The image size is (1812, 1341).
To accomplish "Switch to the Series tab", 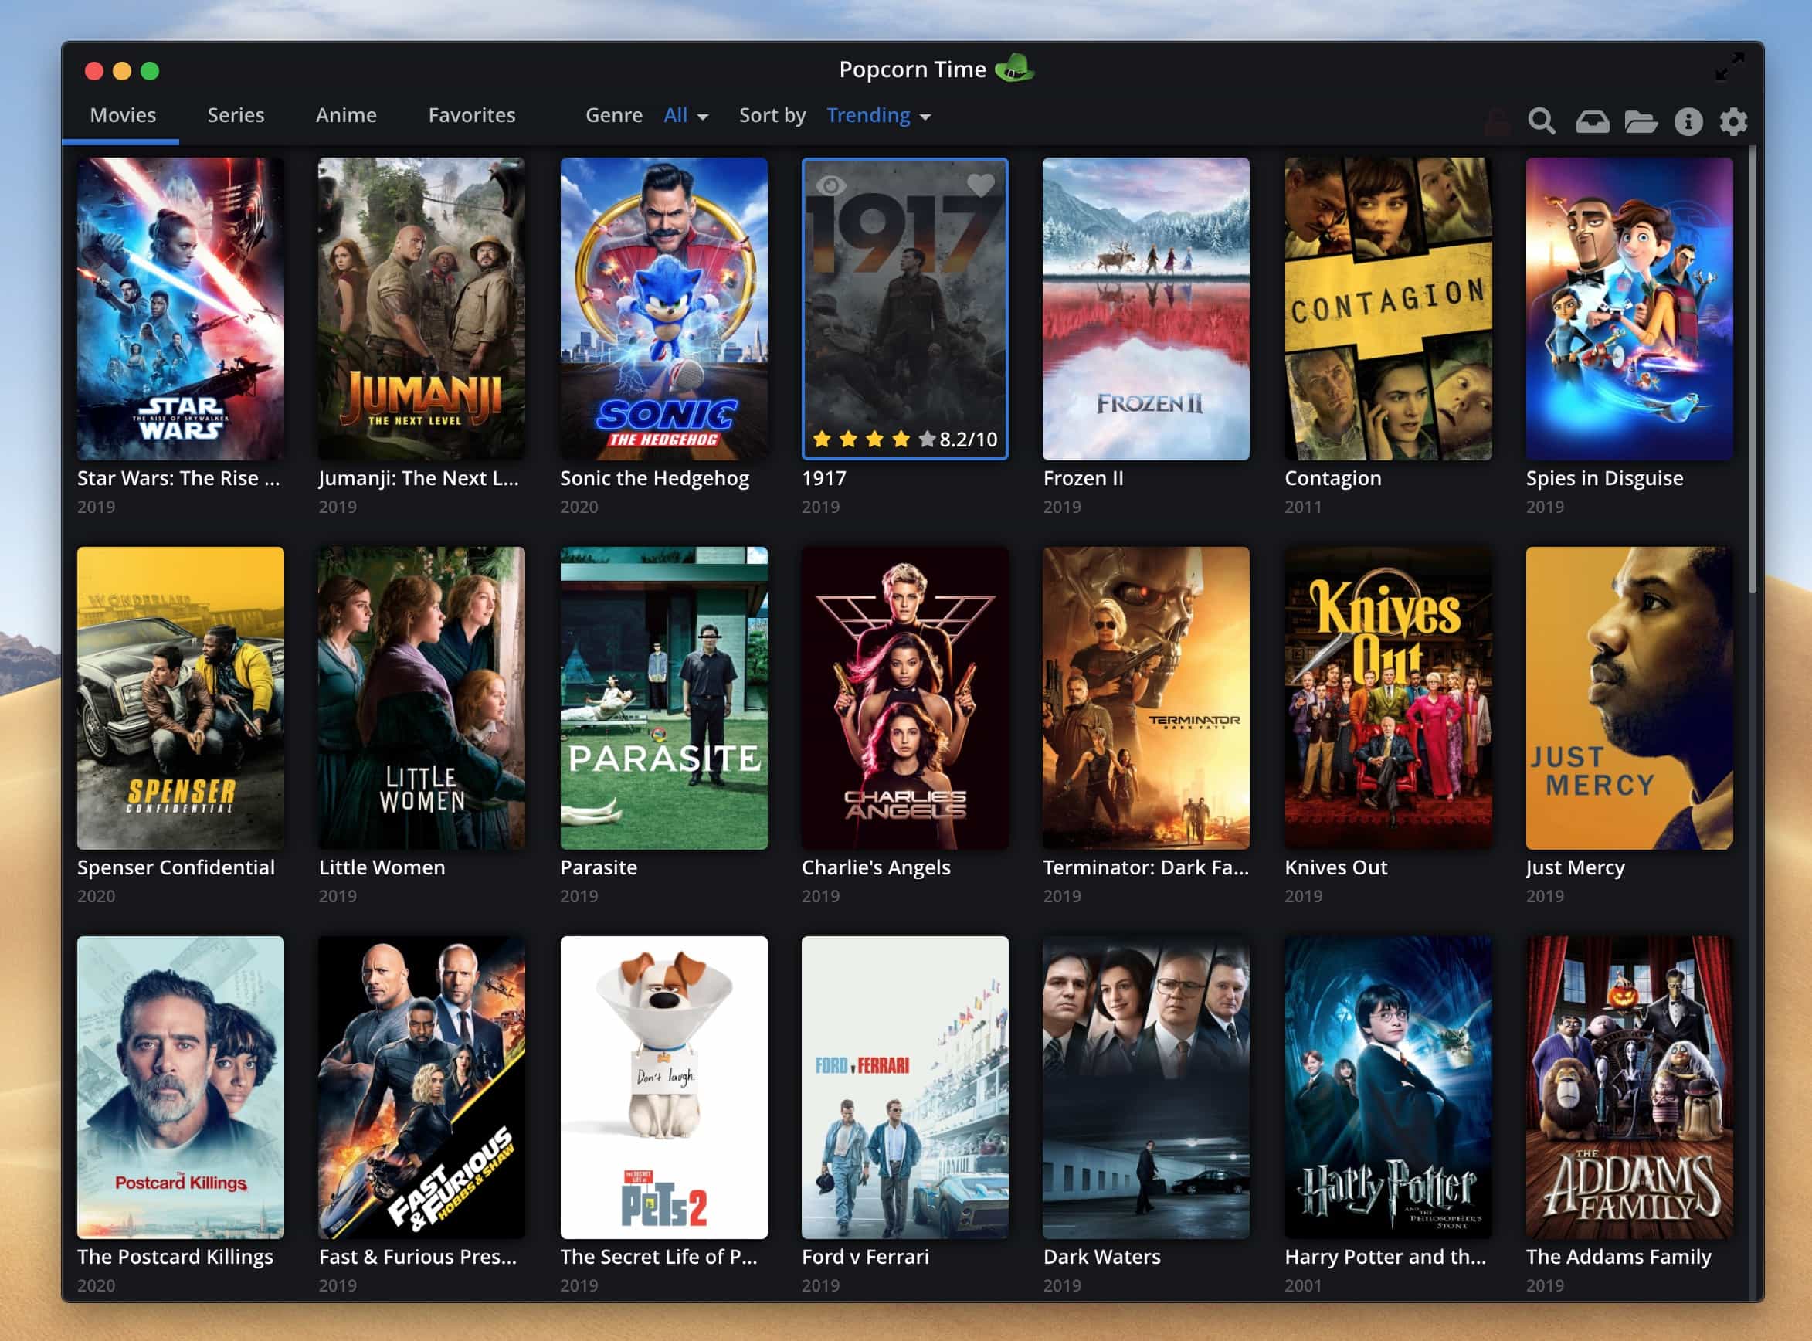I will [x=236, y=115].
